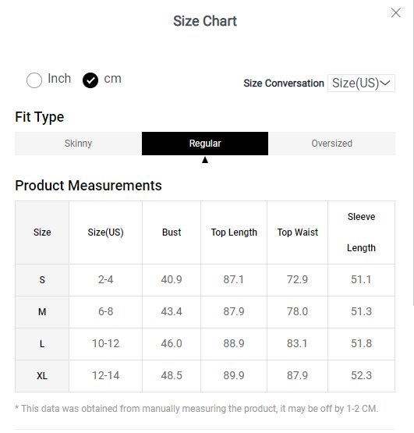
Task: Select the cm unit radio button
Action: coord(90,80)
